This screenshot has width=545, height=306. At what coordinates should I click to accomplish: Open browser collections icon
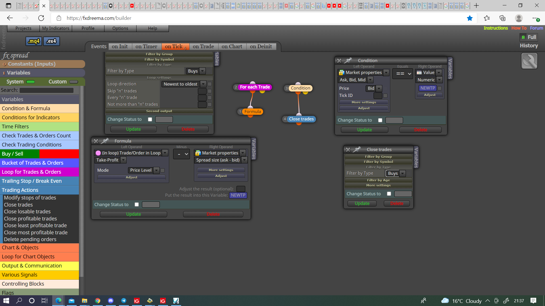pyautogui.click(x=502, y=18)
